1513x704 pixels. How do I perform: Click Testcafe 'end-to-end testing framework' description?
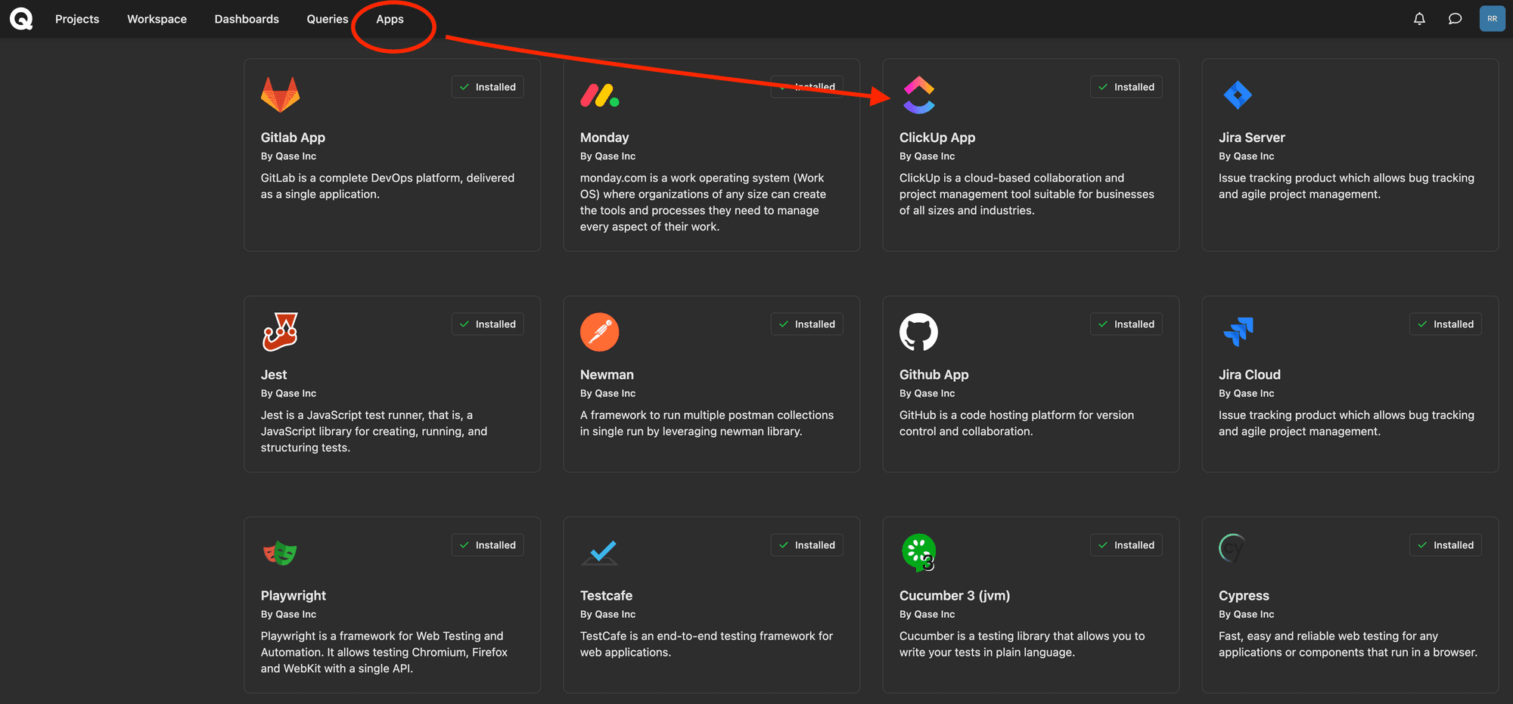tap(707, 644)
